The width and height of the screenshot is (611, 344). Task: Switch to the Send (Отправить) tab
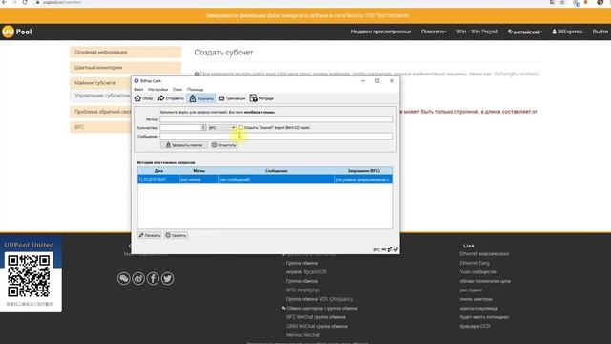click(171, 98)
